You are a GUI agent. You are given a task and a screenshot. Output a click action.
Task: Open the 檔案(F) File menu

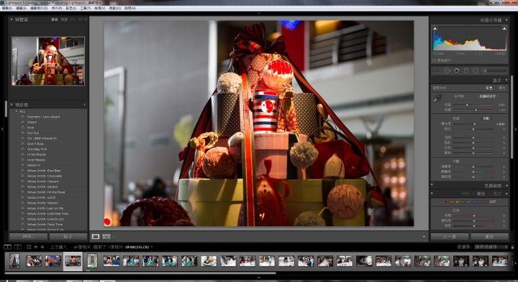click(x=7, y=8)
